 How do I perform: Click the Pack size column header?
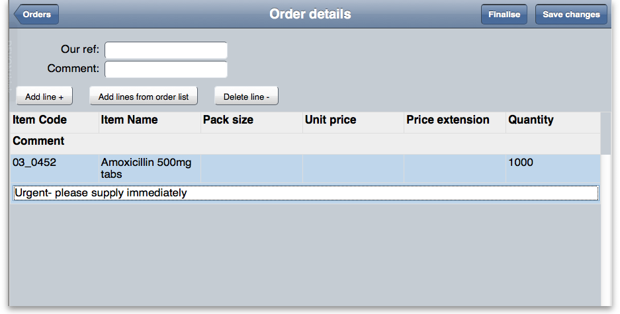[x=228, y=120]
